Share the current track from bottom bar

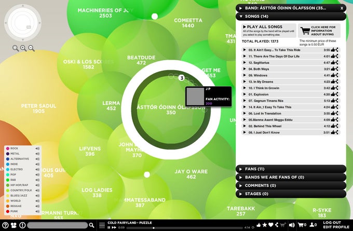277,225
